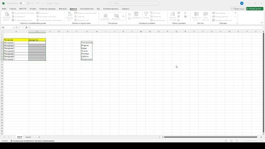Switch to the WPS PDF tab
265x149 pixels.
[23, 9]
